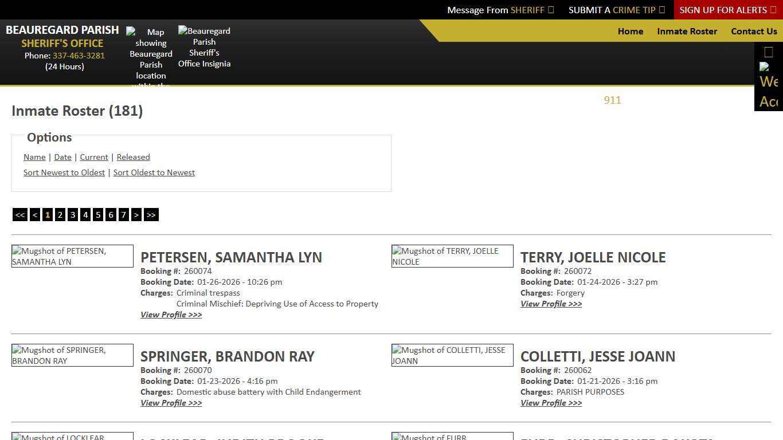The height and width of the screenshot is (440, 783).
Task: Open mugshot thumbnail of Springer, Brandon Ray
Action: pos(72,355)
